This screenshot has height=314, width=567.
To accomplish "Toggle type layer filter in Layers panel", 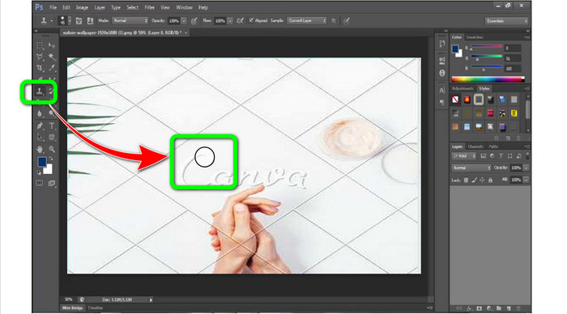I will coord(501,156).
